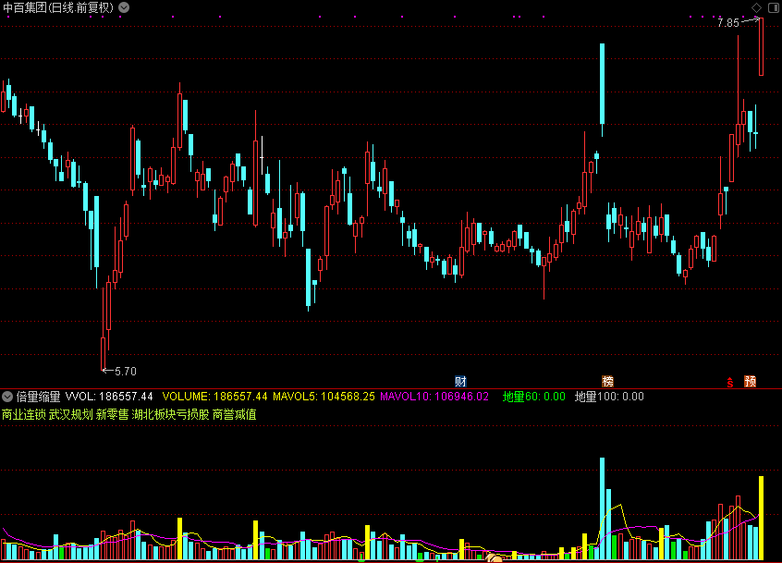This screenshot has height=563, width=782.
Task: Select the 地量60: 0.00 readout
Action: tap(533, 397)
